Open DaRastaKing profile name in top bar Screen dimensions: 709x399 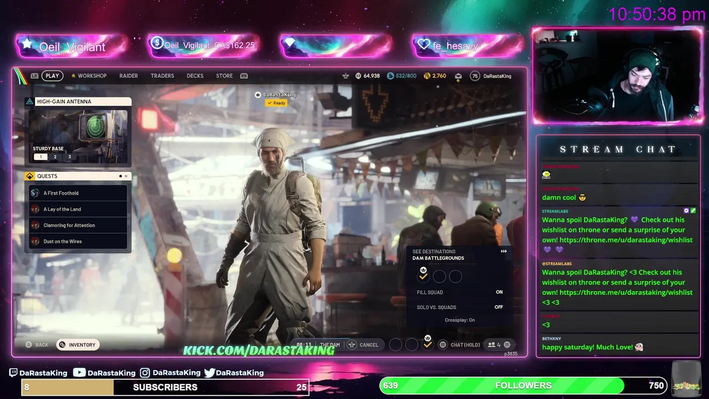point(497,76)
